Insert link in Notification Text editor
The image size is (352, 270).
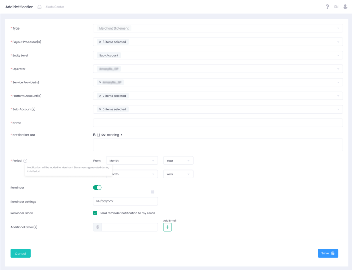point(103,135)
